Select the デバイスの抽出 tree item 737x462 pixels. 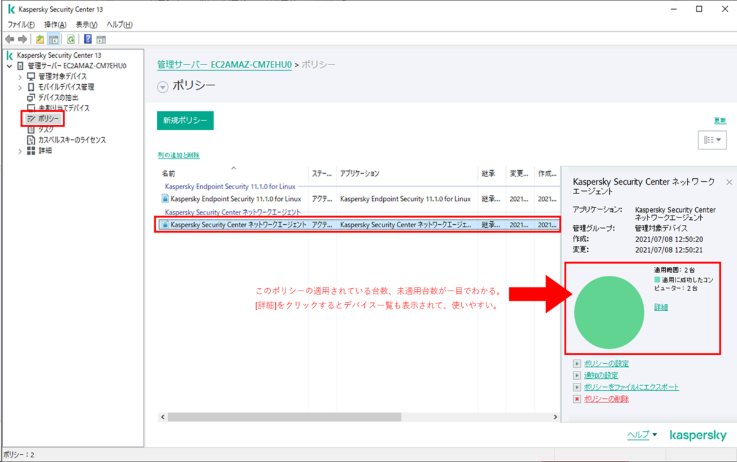(58, 97)
